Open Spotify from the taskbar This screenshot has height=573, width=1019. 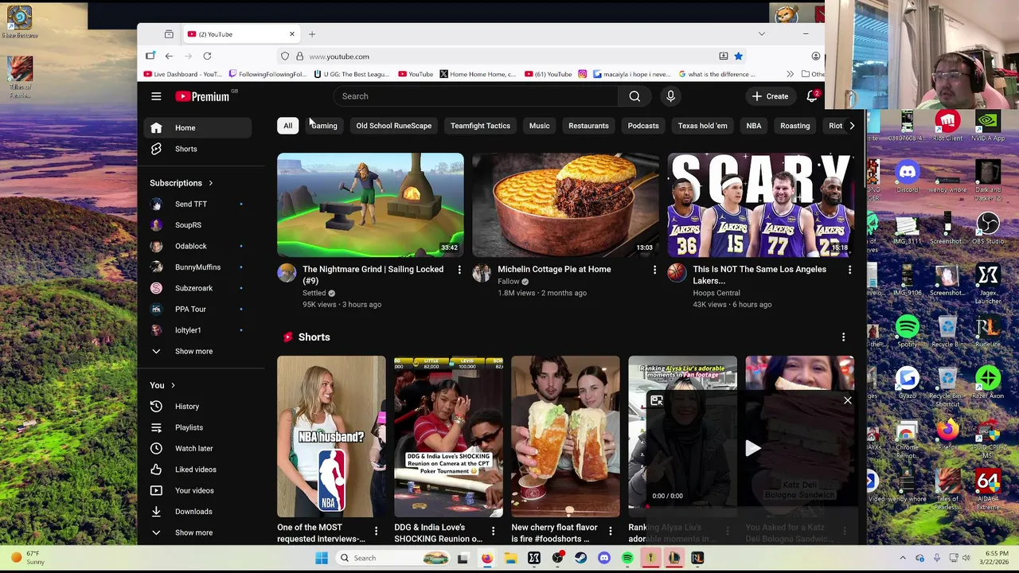[x=627, y=558]
